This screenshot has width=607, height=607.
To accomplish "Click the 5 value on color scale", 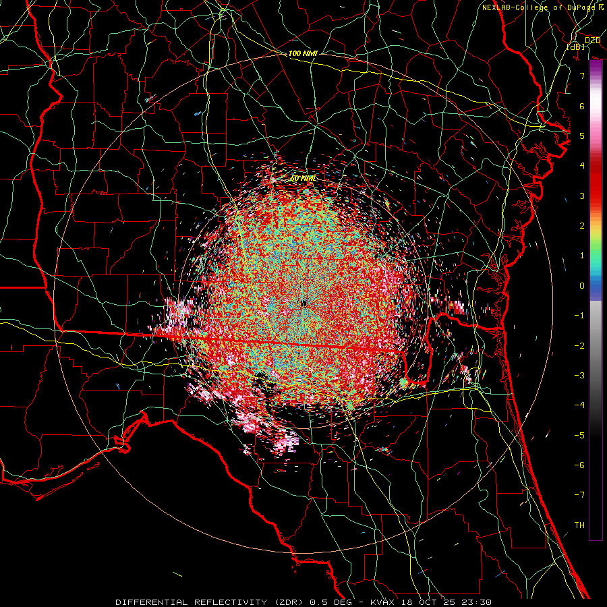I will point(582,136).
